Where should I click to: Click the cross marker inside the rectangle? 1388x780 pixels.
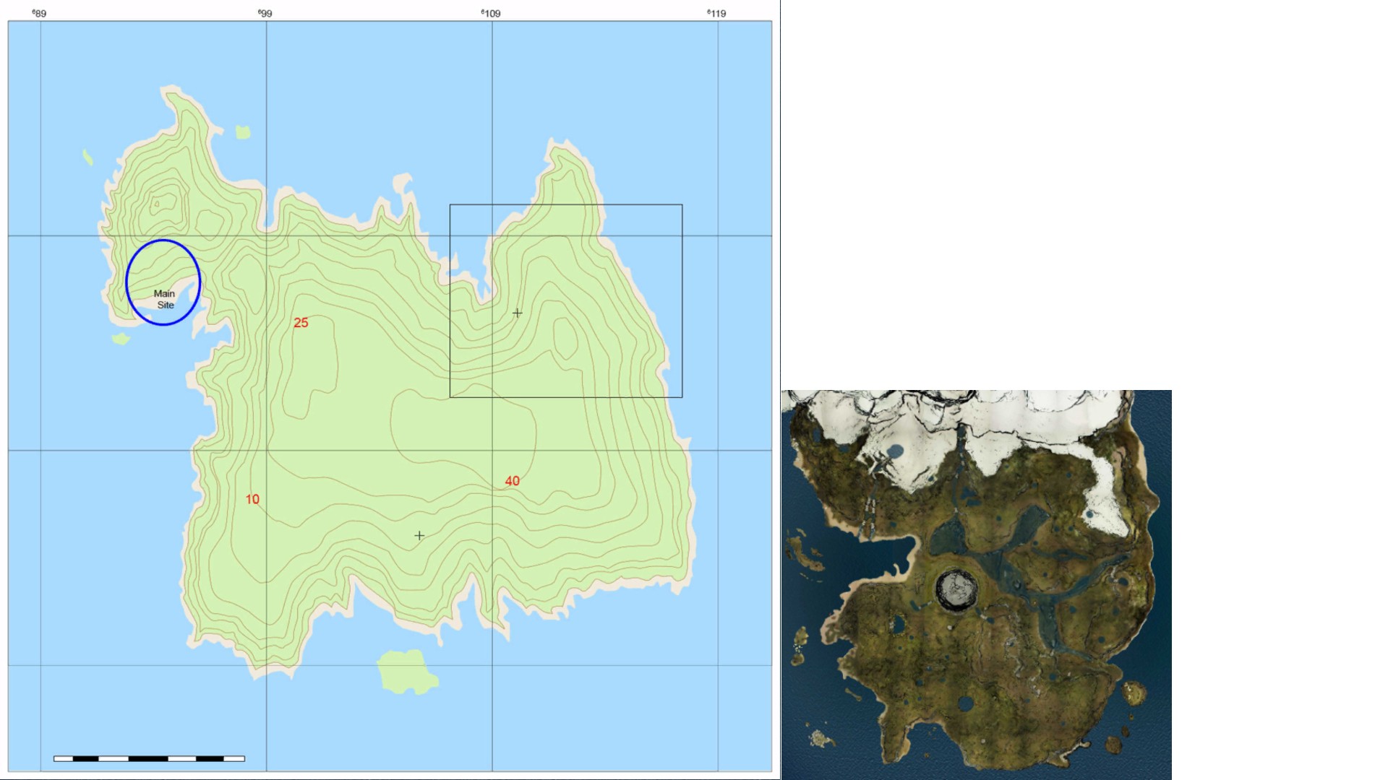pos(517,313)
